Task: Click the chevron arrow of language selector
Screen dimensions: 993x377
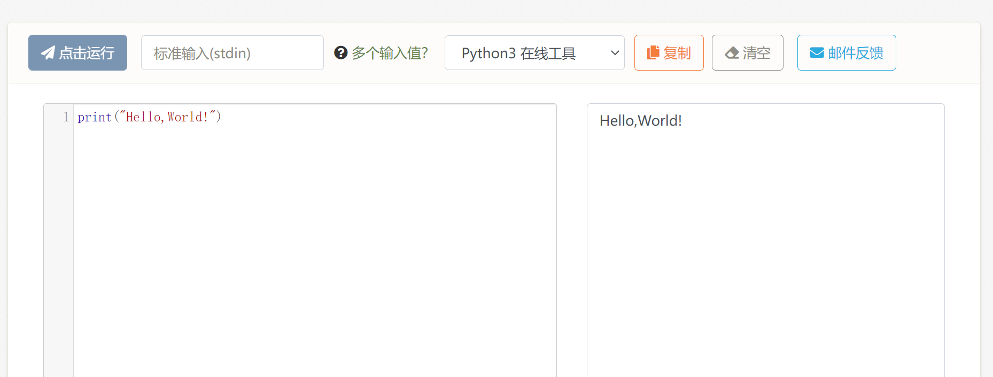Action: 615,53
